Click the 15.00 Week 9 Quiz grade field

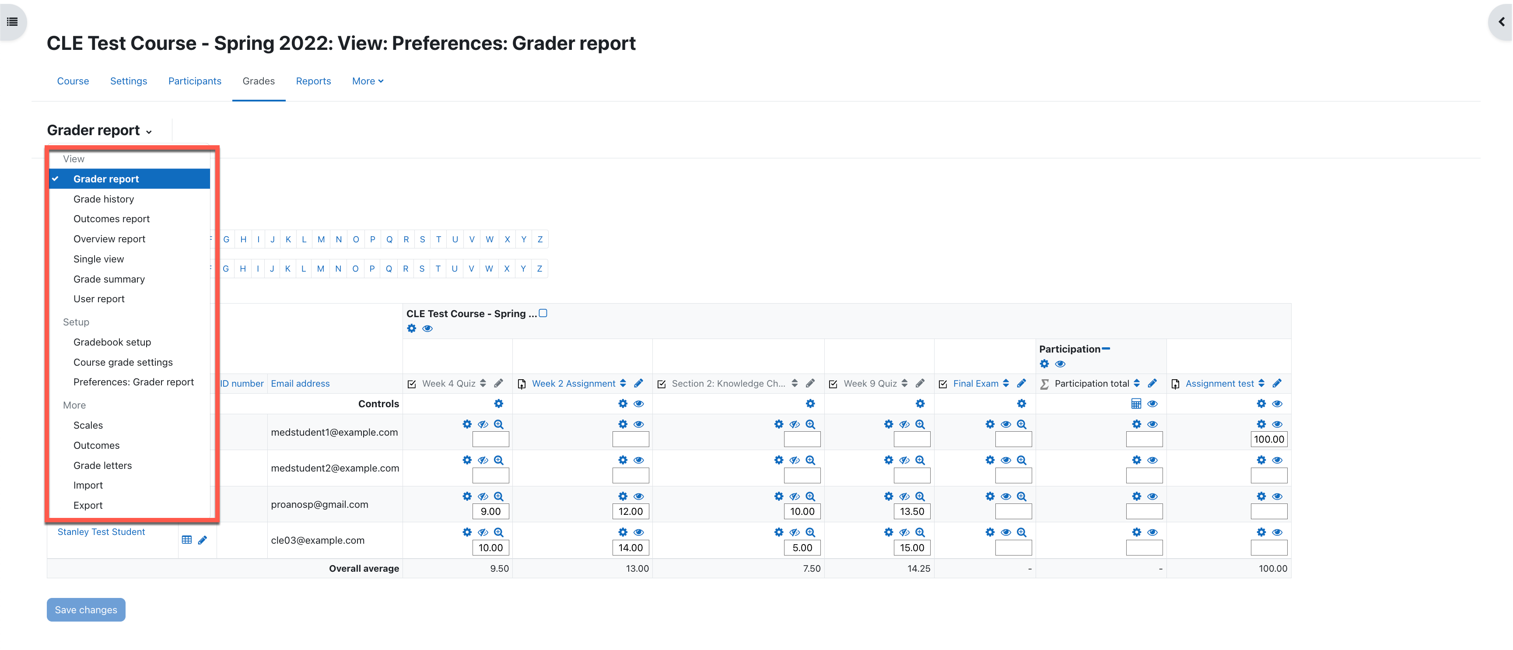pos(912,548)
